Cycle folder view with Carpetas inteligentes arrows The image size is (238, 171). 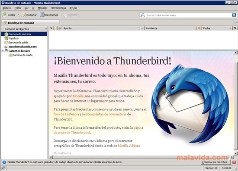[x=46, y=29]
